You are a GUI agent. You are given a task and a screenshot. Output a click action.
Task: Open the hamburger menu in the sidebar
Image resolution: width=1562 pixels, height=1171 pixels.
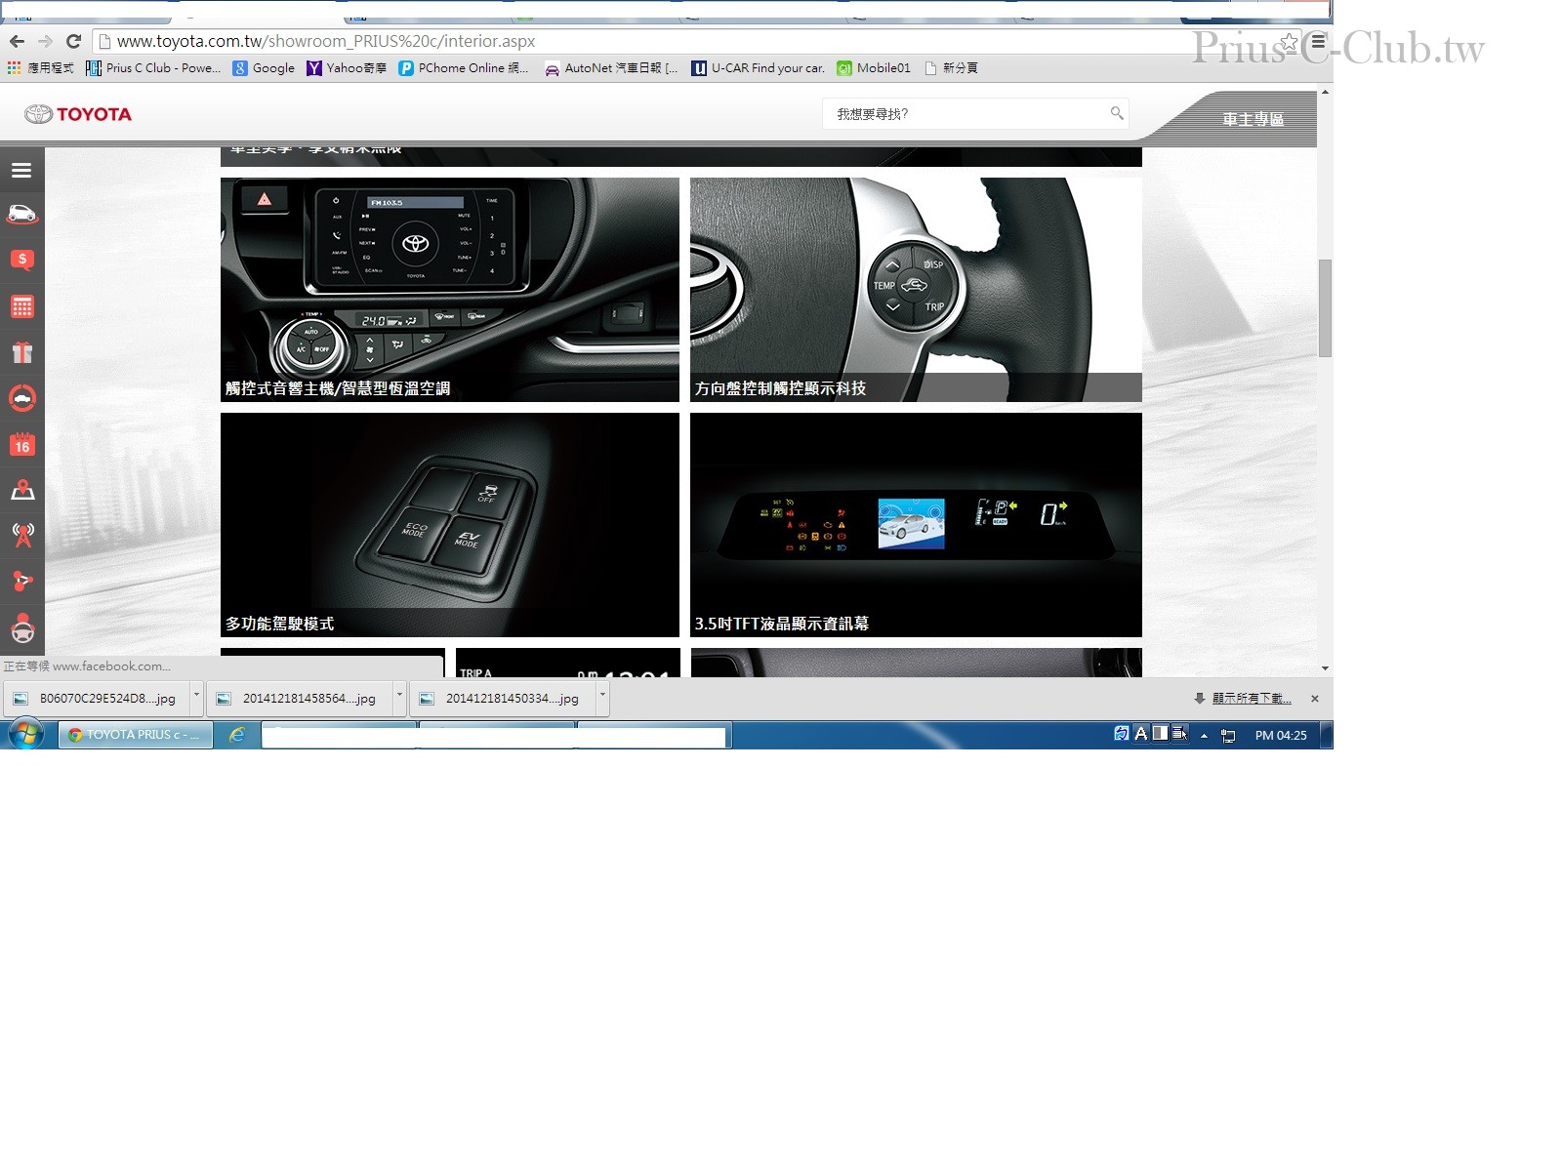pyautogui.click(x=21, y=171)
